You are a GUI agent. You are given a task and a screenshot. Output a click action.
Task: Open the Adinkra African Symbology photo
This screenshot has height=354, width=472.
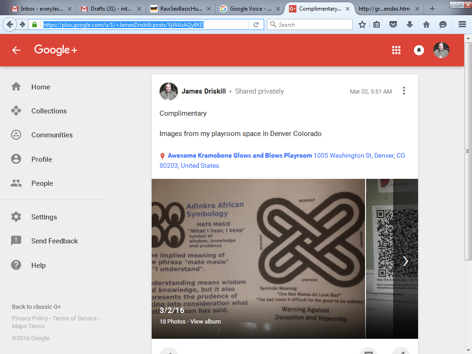258,259
